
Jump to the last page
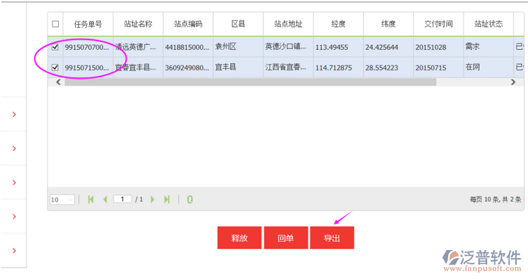tap(167, 199)
